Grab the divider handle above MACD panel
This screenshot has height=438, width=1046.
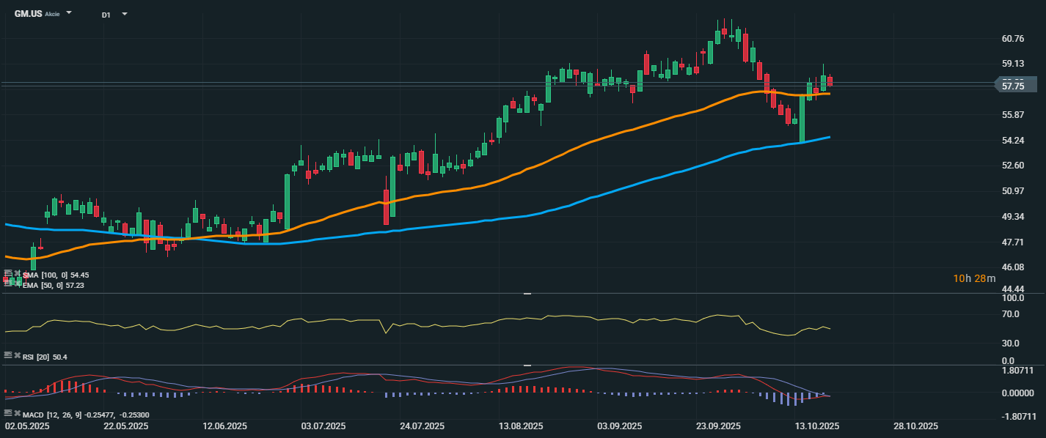(x=526, y=365)
